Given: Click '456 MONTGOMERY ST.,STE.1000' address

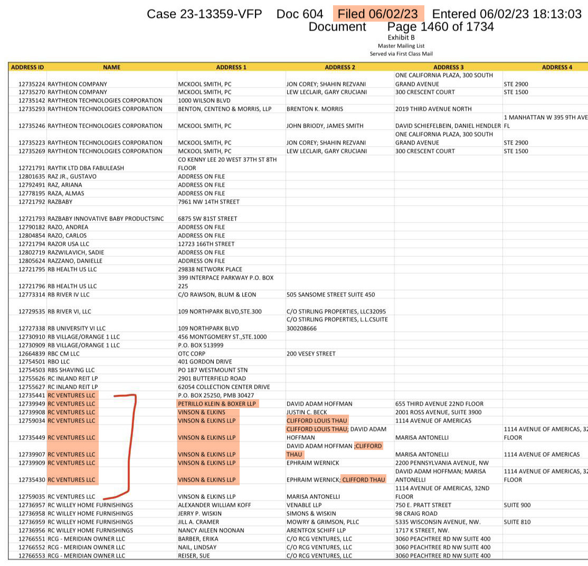Looking at the screenshot, I should click(x=222, y=337).
